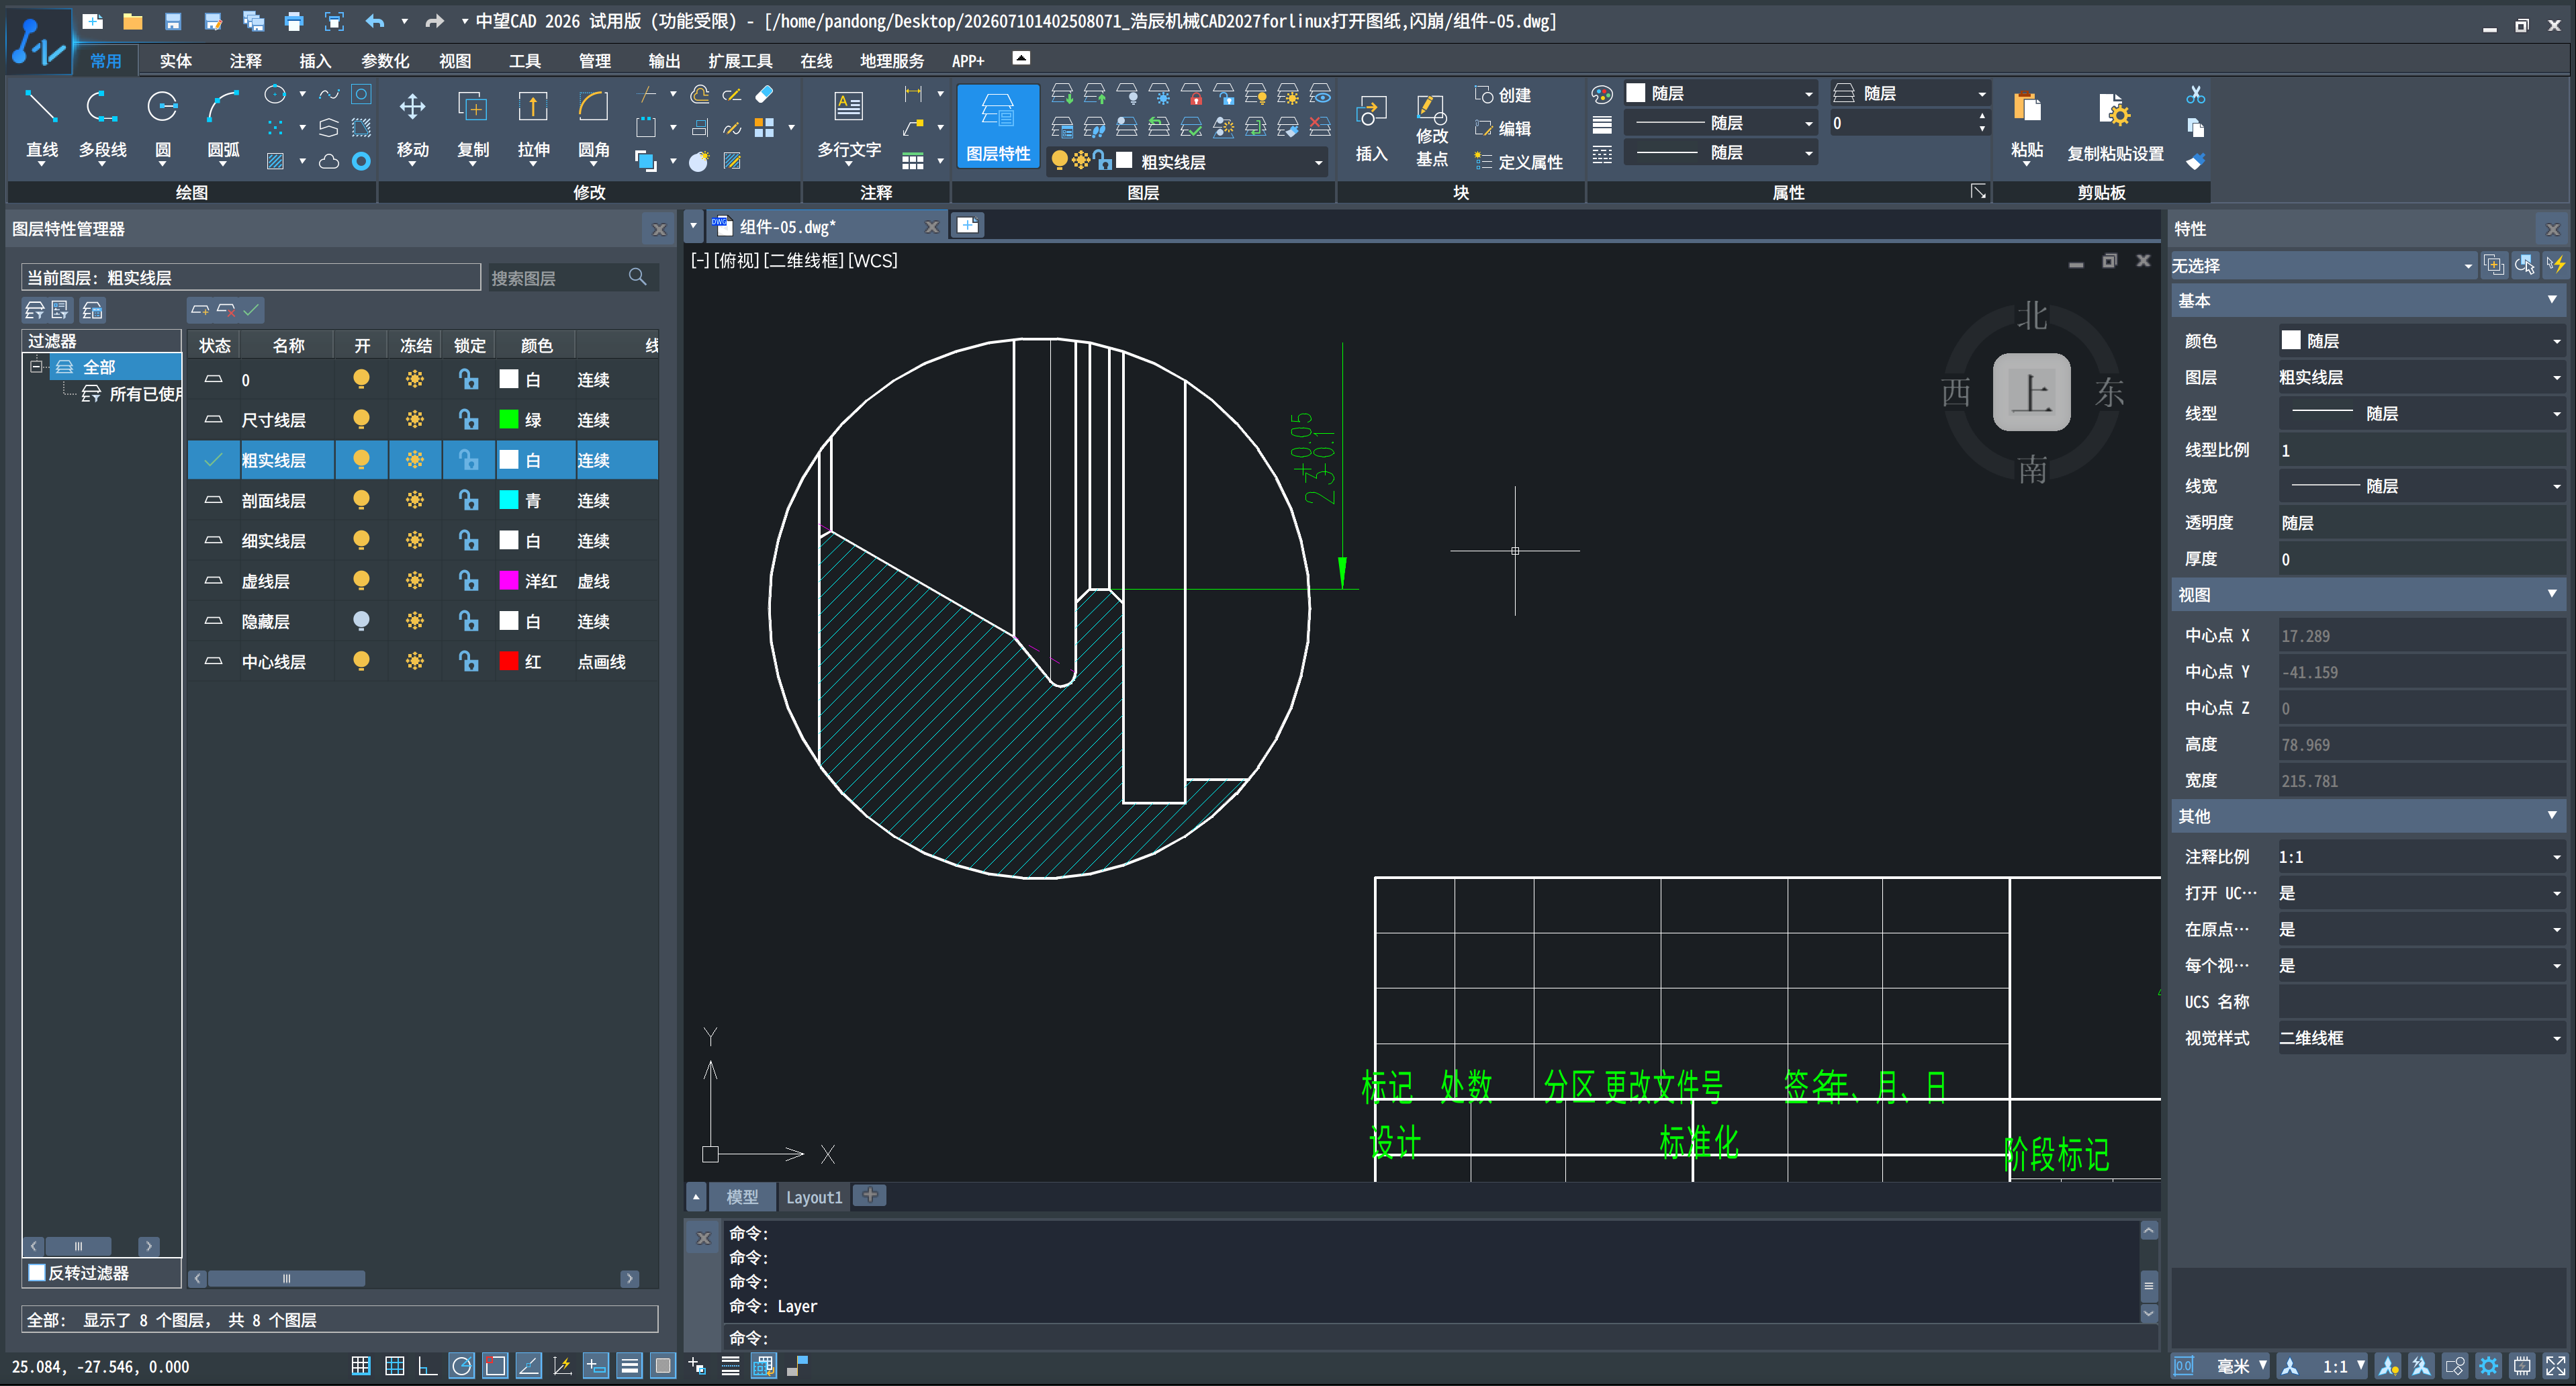Open the 注释比例 1:1 dropdown

tap(2421, 856)
